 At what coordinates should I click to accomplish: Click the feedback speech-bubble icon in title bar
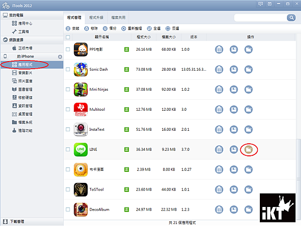260,4
